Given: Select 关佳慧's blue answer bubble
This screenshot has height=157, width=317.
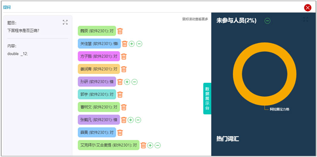Looking at the screenshot, I should [x=99, y=43].
